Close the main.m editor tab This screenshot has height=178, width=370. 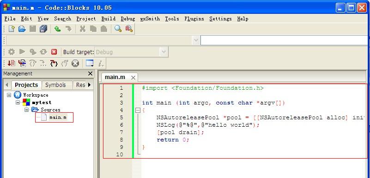coord(133,78)
